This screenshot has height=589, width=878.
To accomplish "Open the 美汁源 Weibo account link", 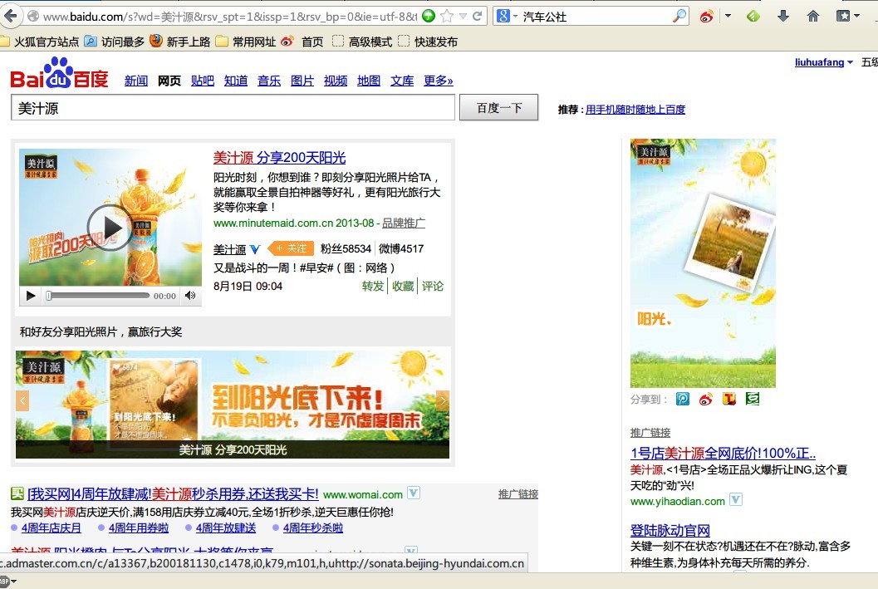I will point(229,249).
